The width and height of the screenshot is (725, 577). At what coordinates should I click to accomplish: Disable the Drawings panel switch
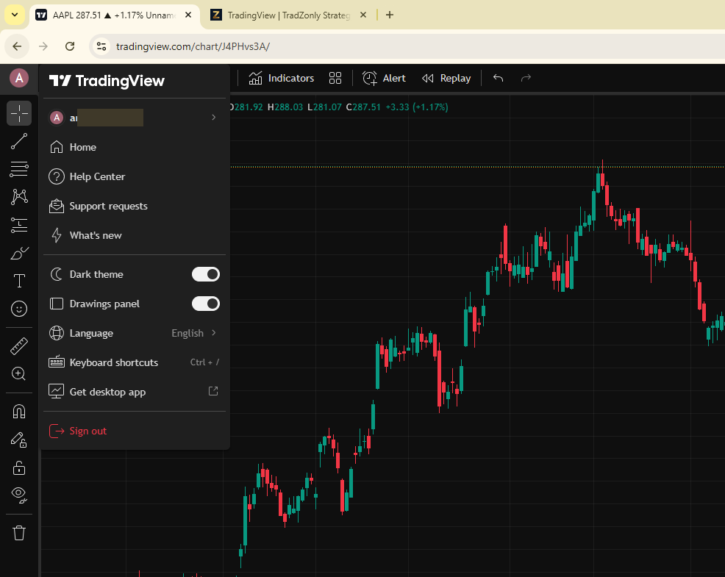point(206,304)
